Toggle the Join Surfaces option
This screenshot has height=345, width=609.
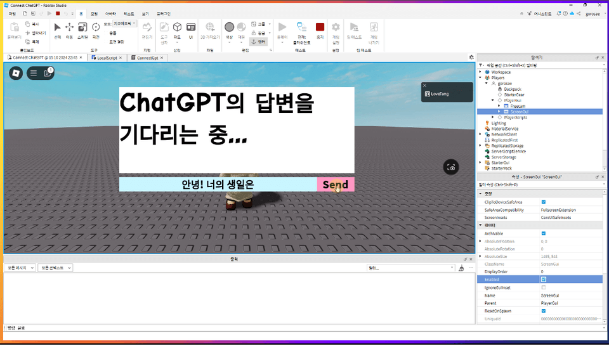pos(117,41)
